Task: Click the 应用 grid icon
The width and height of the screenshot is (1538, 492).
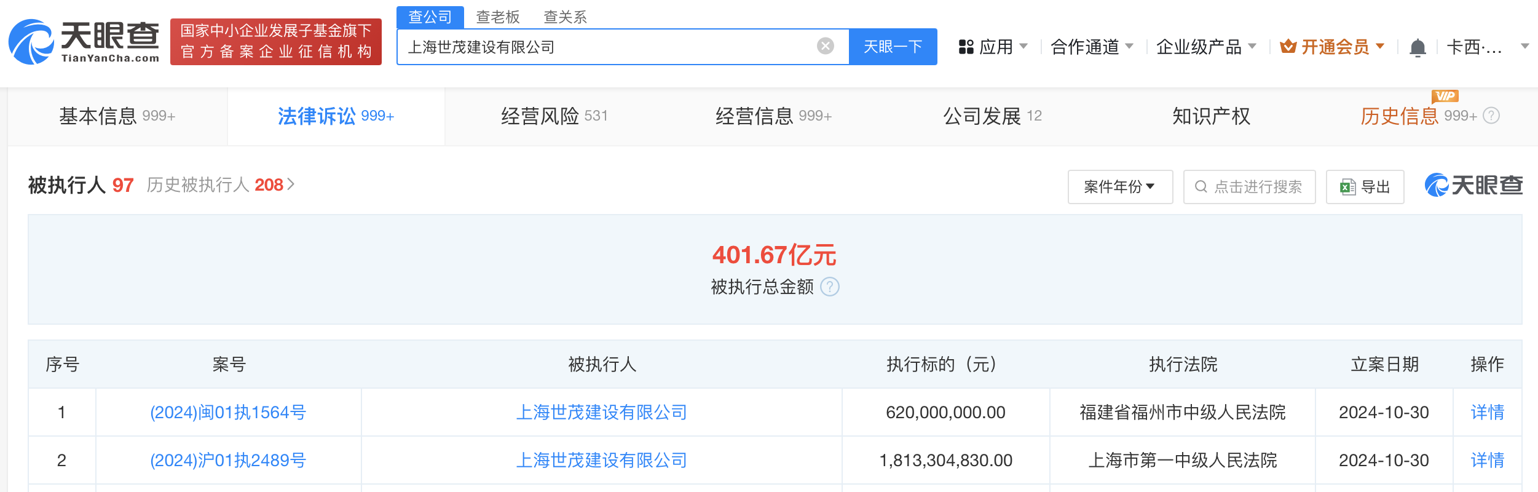Action: coord(966,47)
